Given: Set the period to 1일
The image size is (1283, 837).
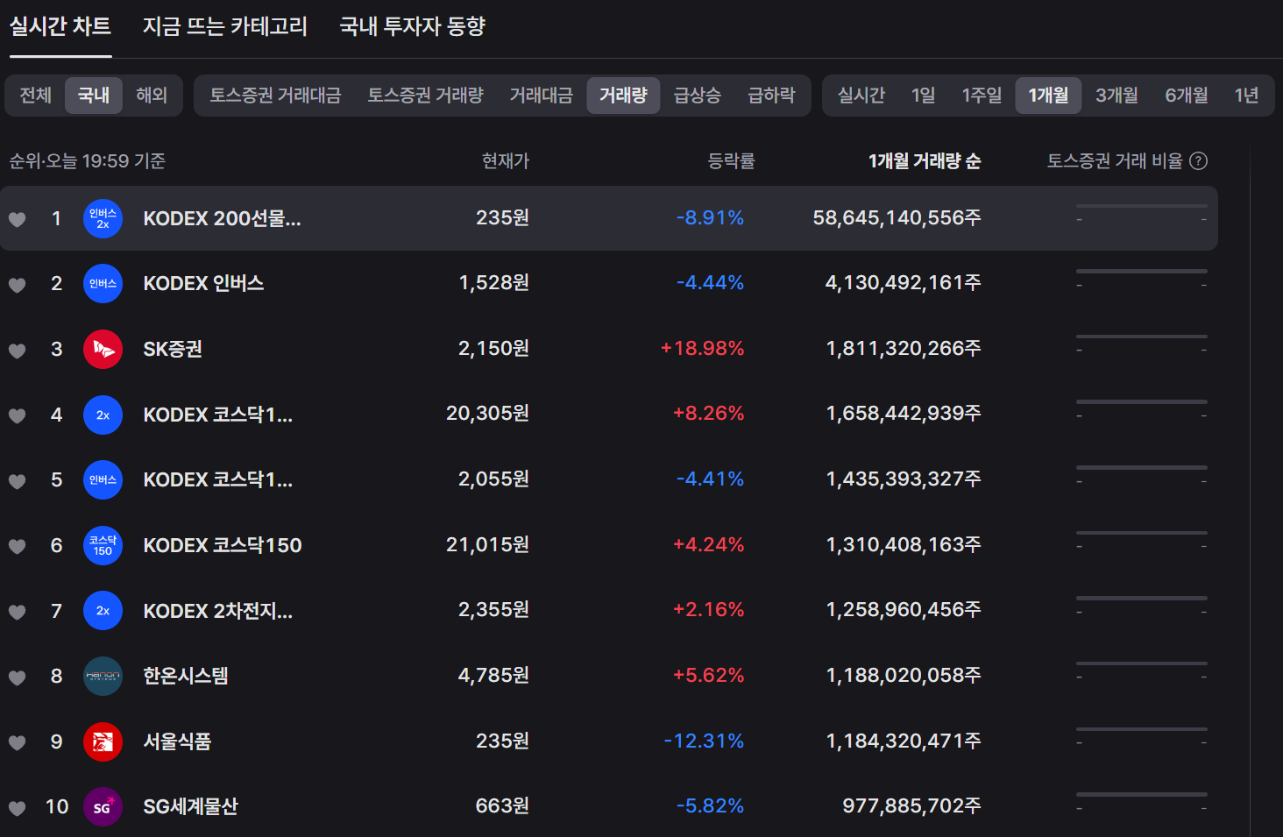Looking at the screenshot, I should point(924,95).
